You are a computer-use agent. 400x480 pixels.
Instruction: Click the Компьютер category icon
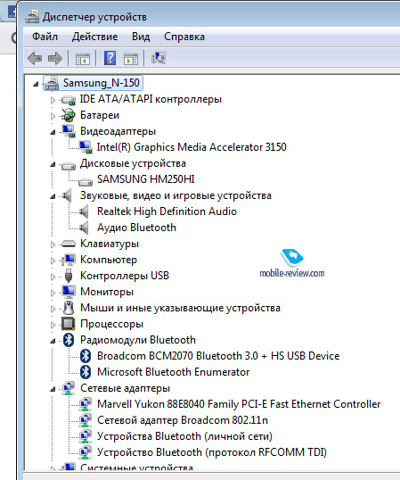click(x=68, y=260)
